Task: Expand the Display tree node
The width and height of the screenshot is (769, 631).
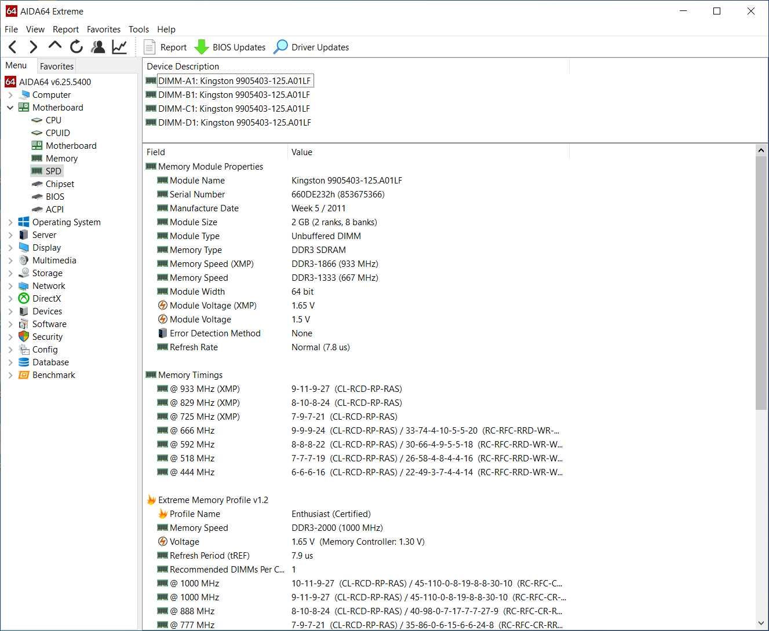Action: (10, 248)
